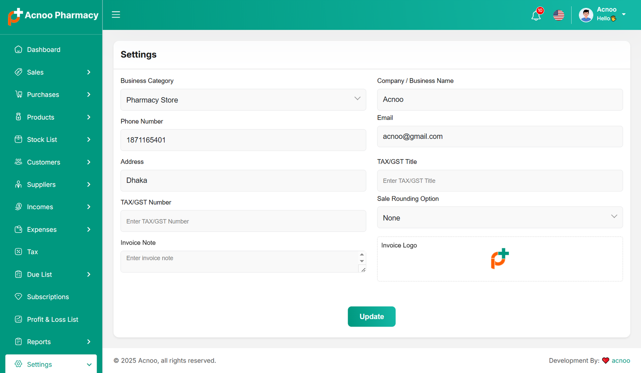Click the invoice note scroll down arrow
This screenshot has height=373, width=641.
(x=362, y=261)
